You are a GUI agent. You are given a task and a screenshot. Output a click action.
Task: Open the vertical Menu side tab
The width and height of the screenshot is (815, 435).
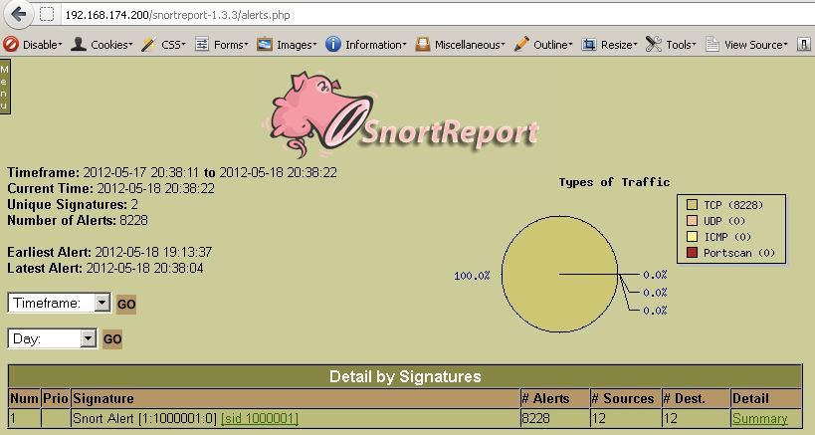(x=5, y=87)
